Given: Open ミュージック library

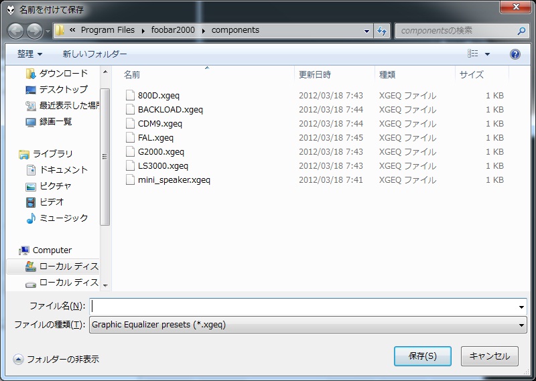Looking at the screenshot, I should click(57, 218).
